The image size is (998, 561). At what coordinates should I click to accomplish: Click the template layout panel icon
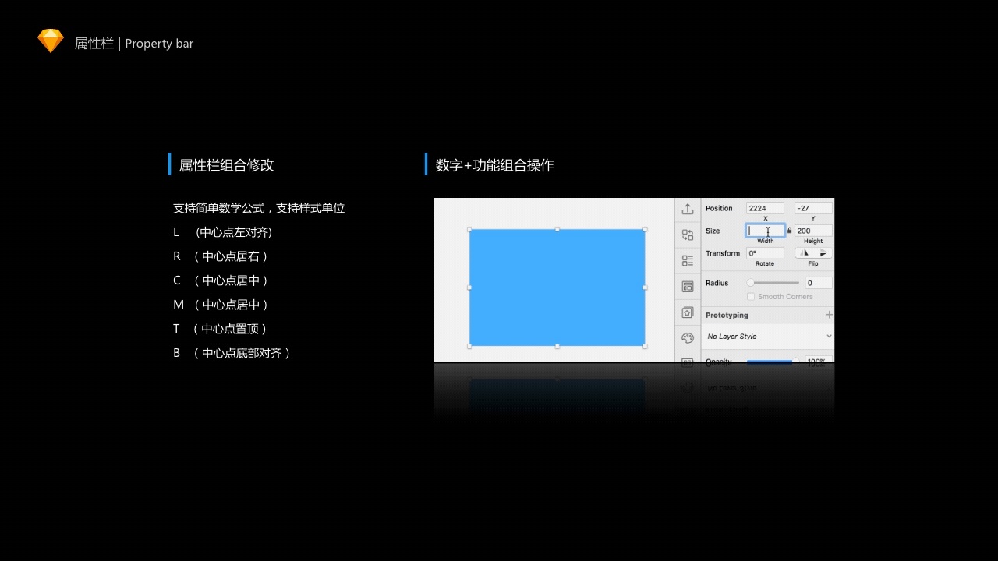point(688,287)
